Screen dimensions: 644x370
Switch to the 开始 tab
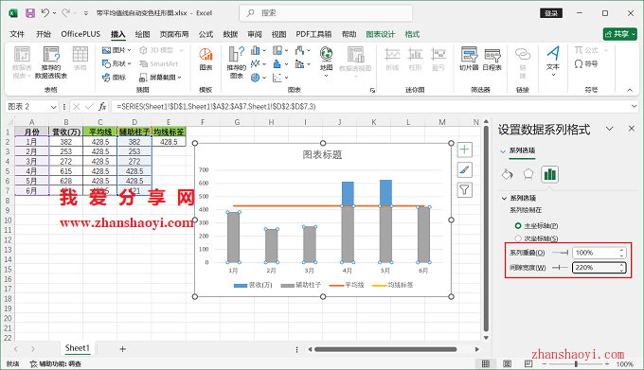[x=44, y=34]
